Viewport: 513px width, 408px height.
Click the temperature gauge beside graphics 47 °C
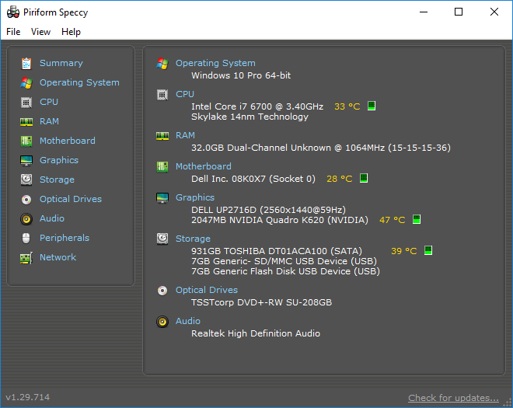(416, 219)
